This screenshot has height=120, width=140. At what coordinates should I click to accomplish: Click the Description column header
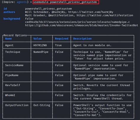click(82, 39)
